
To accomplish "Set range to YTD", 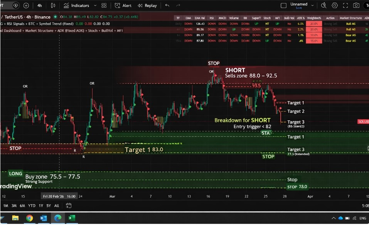I will [32, 206].
